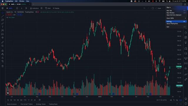
Task: Toggle the adj price adjustment
Action: pos(171,100)
